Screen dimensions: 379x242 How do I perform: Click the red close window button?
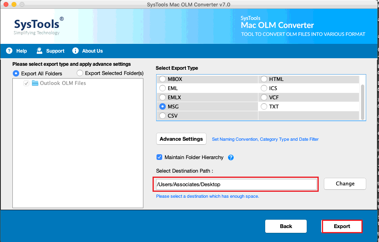tap(6, 4)
